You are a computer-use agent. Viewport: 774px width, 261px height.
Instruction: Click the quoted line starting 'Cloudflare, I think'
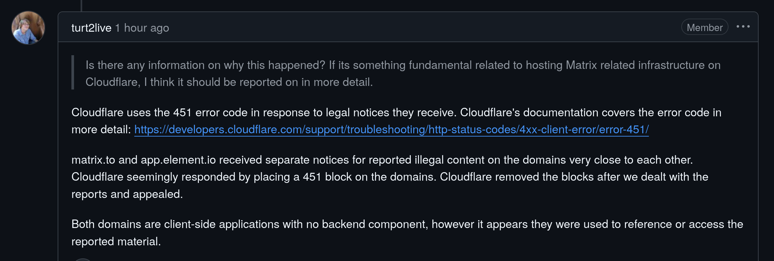point(229,82)
